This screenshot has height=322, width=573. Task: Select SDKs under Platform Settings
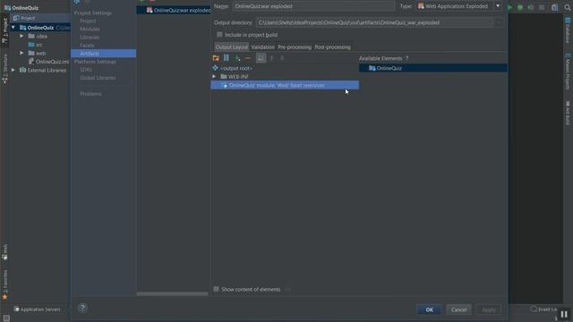[86, 70]
